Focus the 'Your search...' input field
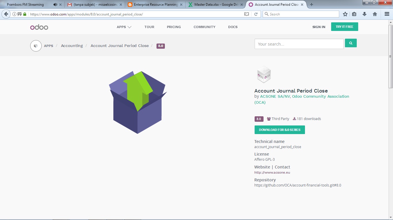Image resolution: width=393 pixels, height=220 pixels. (x=299, y=44)
